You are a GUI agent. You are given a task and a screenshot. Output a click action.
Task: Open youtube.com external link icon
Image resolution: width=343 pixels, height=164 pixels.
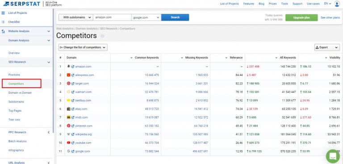coord(73,143)
